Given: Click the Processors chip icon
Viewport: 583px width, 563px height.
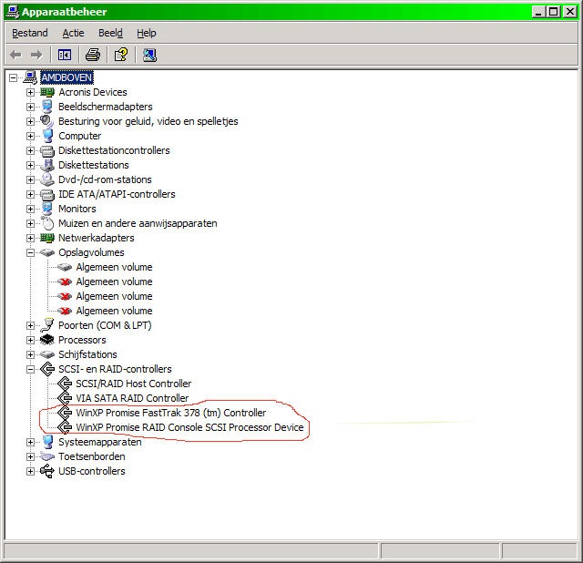Looking at the screenshot, I should pos(47,340).
